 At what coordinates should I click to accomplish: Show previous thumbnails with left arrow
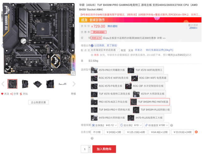(x=3, y=84)
